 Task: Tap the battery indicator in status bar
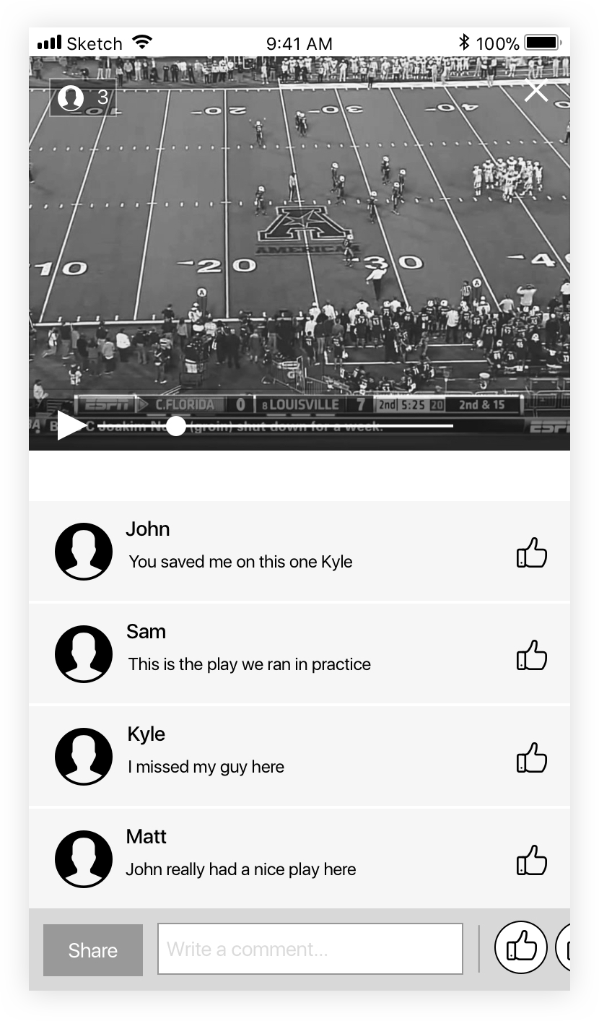(x=543, y=43)
